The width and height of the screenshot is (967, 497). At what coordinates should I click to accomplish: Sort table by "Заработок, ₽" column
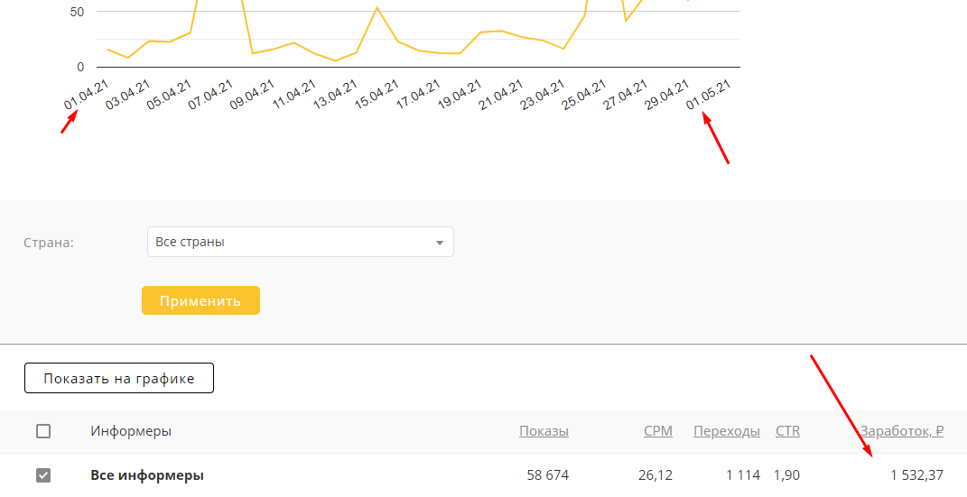(901, 431)
